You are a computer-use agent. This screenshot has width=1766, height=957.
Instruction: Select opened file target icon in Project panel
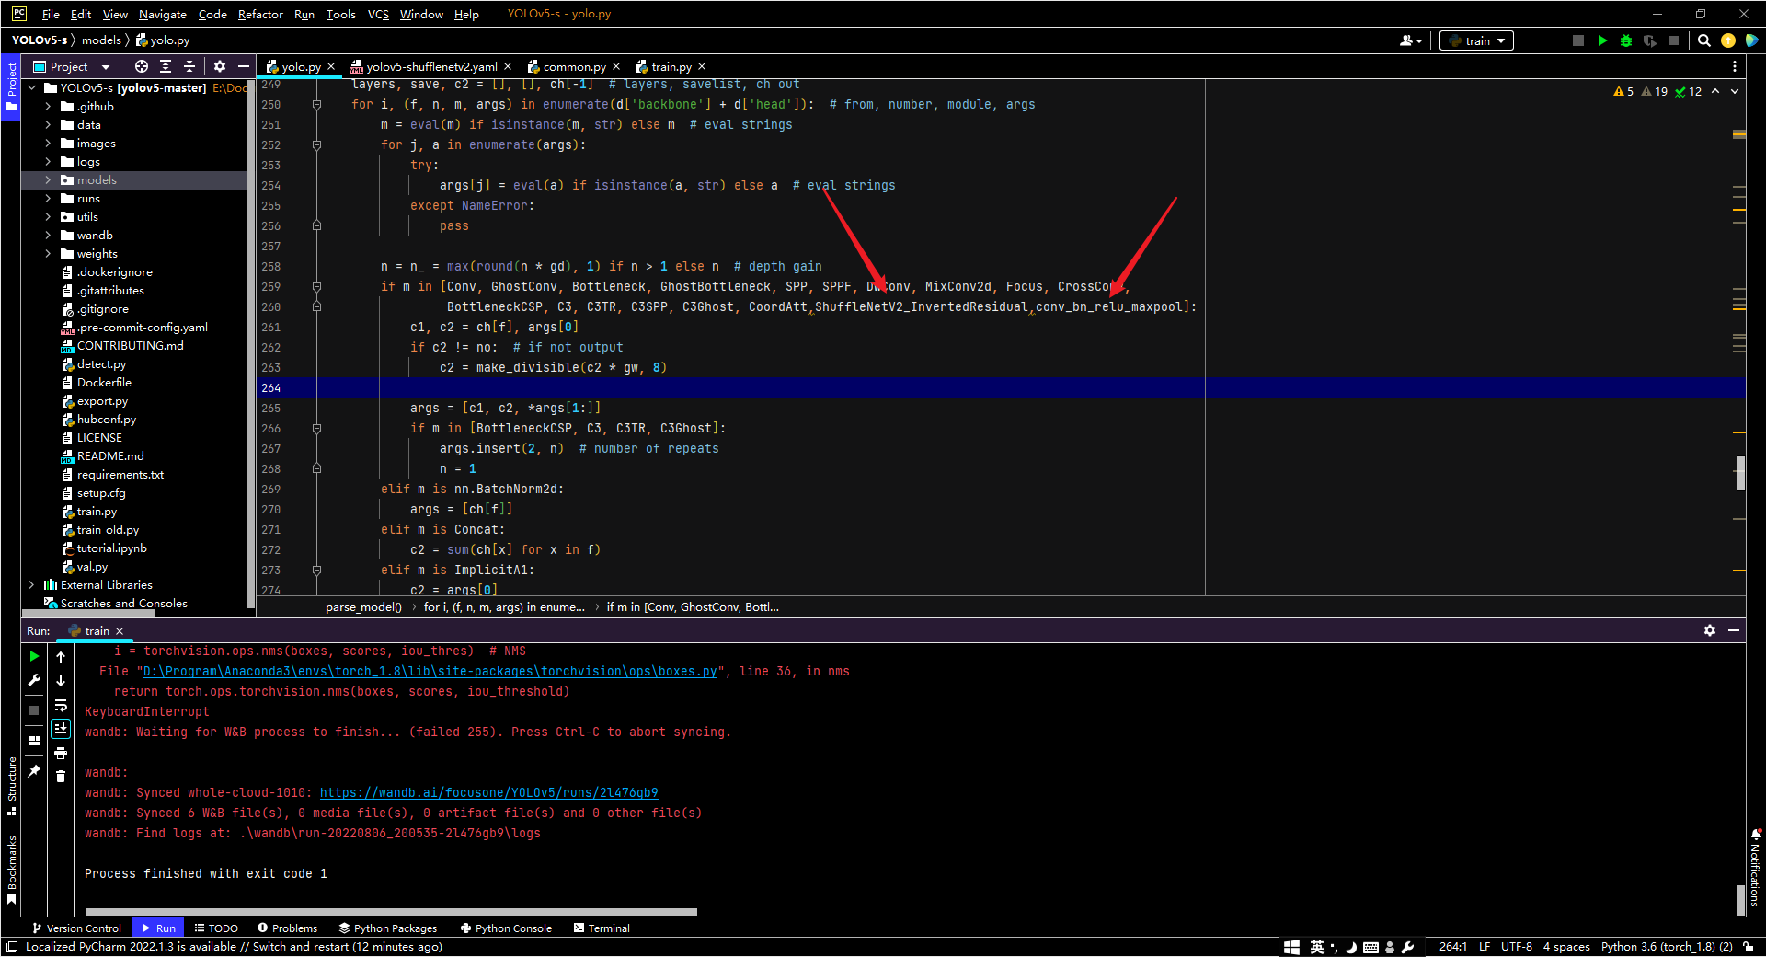coord(141,66)
